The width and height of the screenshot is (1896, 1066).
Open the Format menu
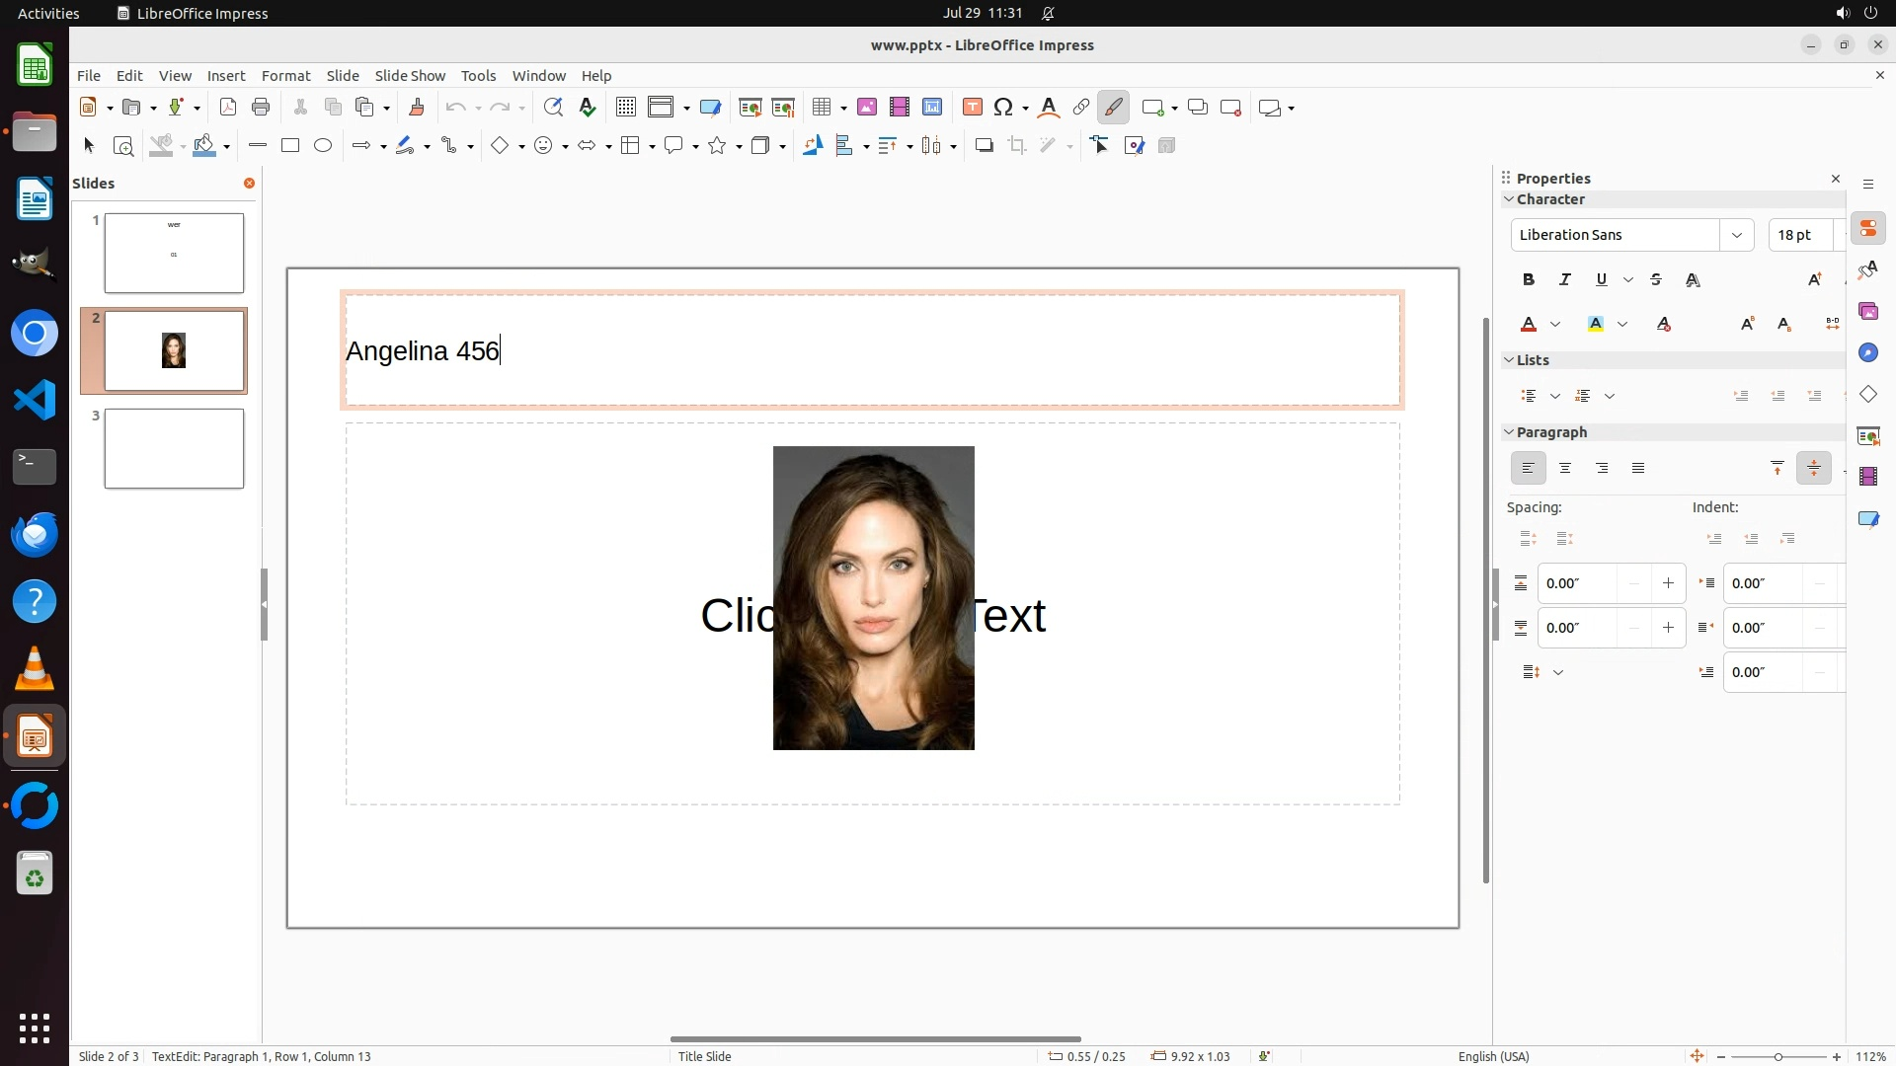tap(285, 76)
